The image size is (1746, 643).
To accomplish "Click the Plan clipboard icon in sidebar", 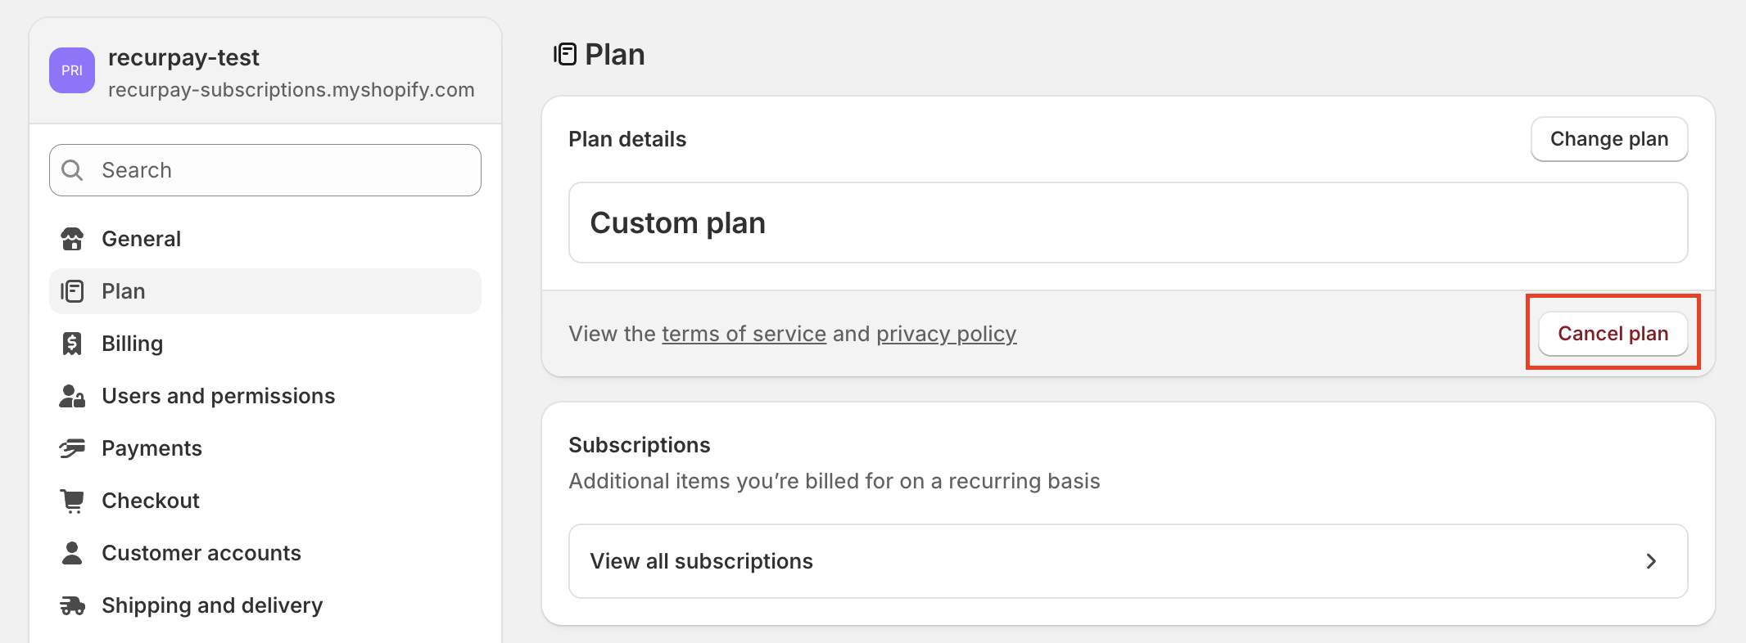I will [73, 291].
